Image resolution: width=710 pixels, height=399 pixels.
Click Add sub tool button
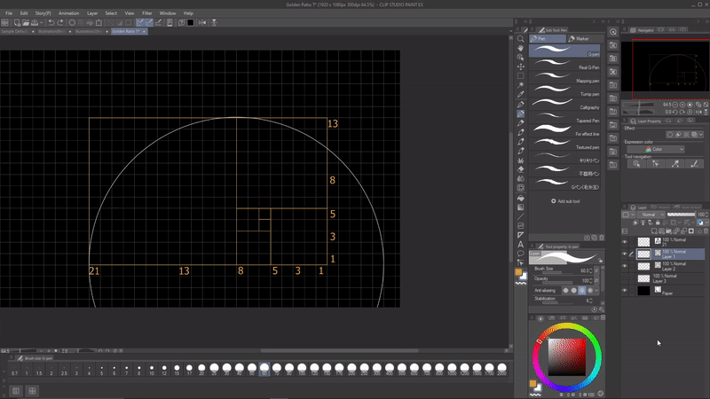click(x=566, y=201)
